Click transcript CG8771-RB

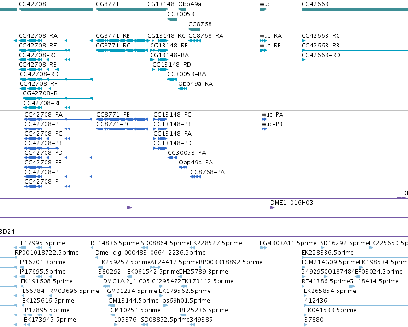(x=113, y=36)
